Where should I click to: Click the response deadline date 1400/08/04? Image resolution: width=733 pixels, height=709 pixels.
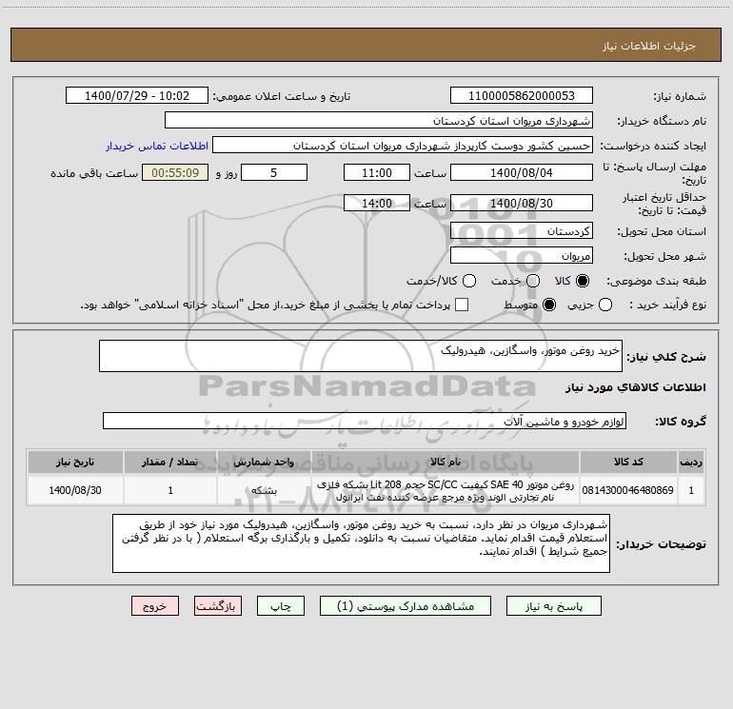[x=522, y=173]
